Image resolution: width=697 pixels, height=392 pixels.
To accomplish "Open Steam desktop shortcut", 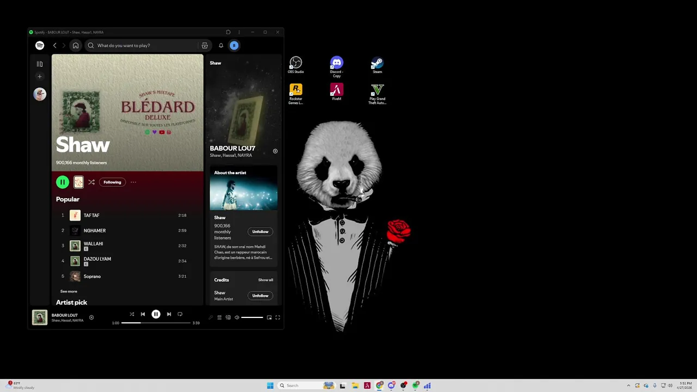I will [377, 65].
